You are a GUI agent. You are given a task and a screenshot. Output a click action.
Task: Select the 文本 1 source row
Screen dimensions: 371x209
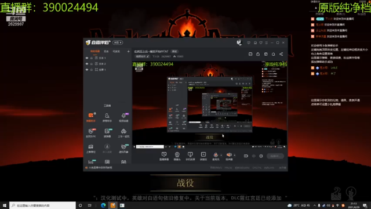108,58
